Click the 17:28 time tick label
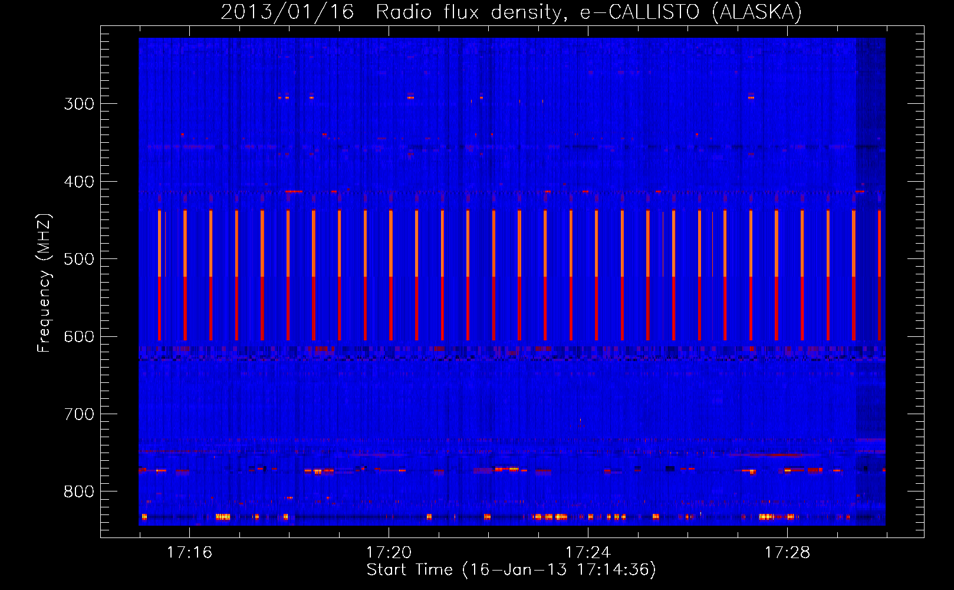Image resolution: width=954 pixels, height=590 pixels. 787,552
